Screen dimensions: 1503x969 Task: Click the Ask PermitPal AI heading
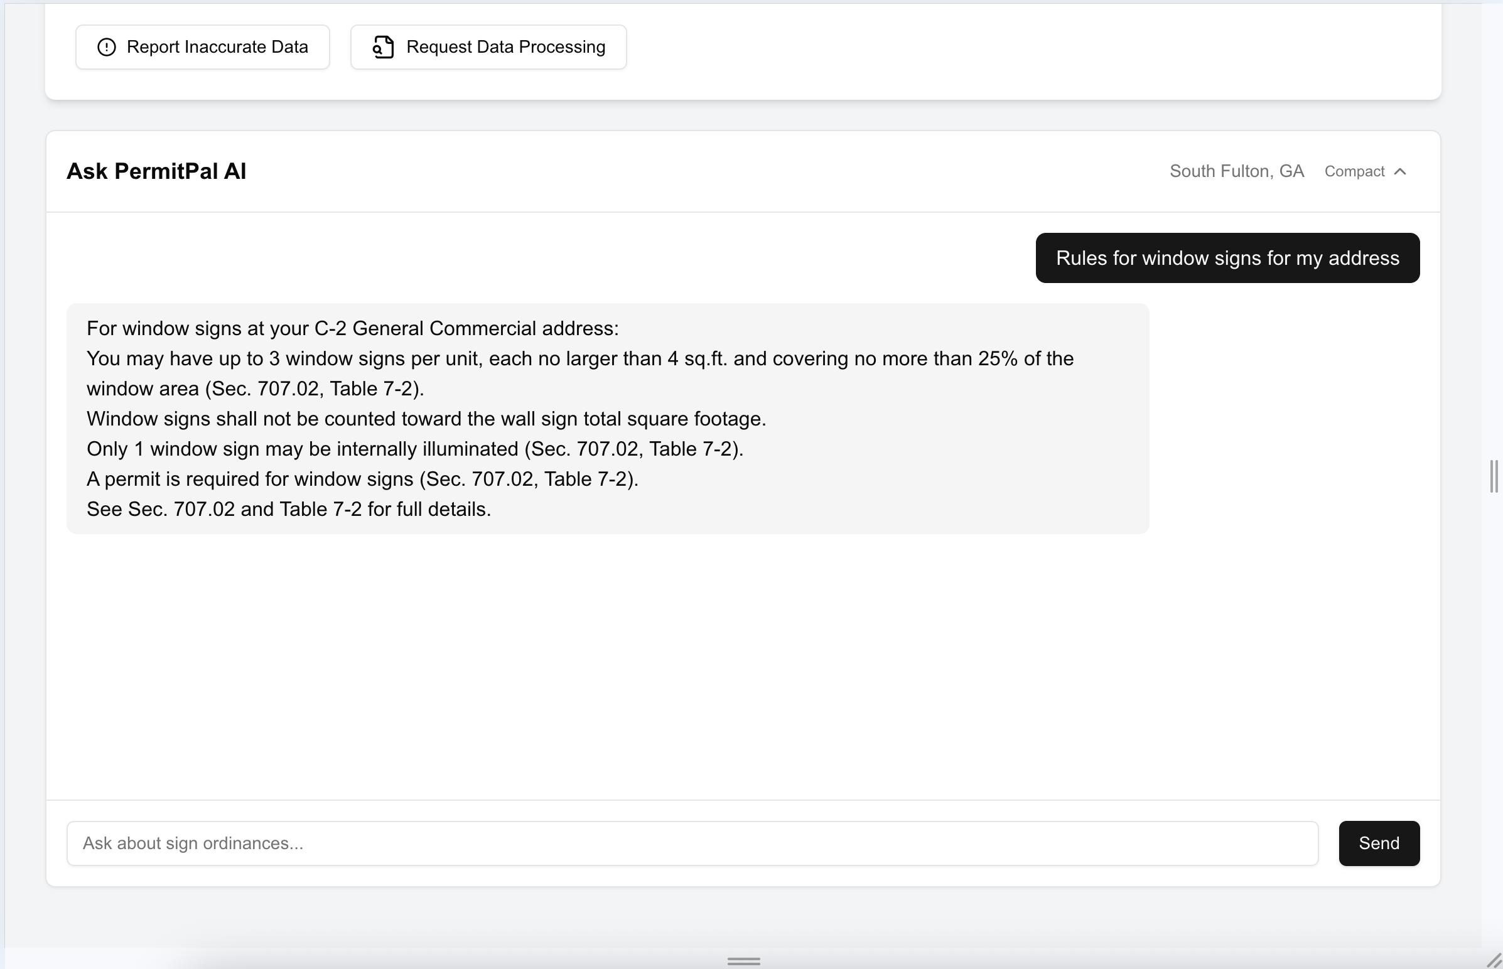pos(156,171)
